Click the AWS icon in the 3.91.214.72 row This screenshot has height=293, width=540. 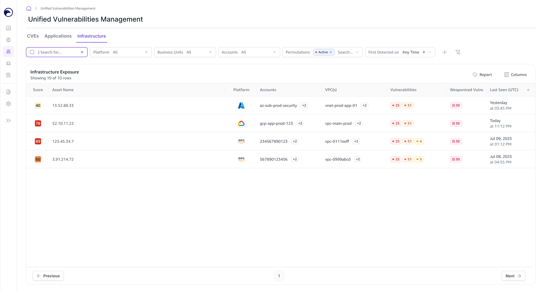241,159
